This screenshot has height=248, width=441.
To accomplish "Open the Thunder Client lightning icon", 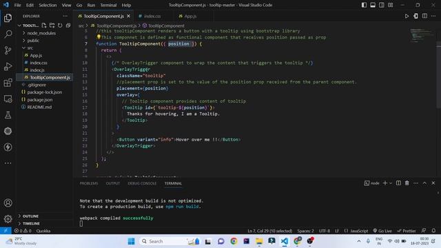I will tap(8, 147).
